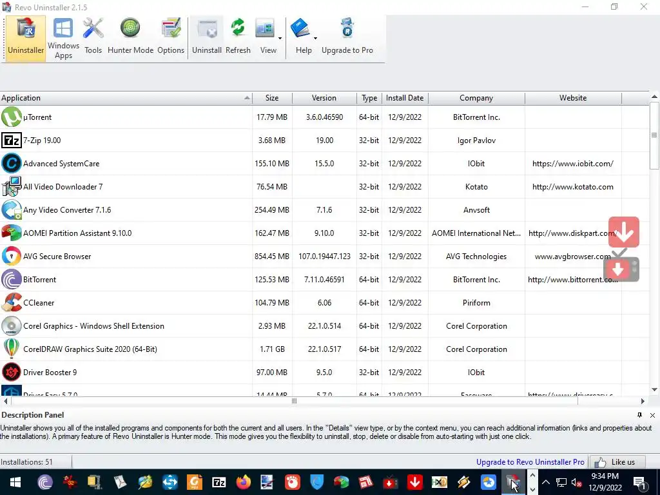This screenshot has height=495, width=660.
Task: Open the notification center icon
Action: [x=639, y=482]
